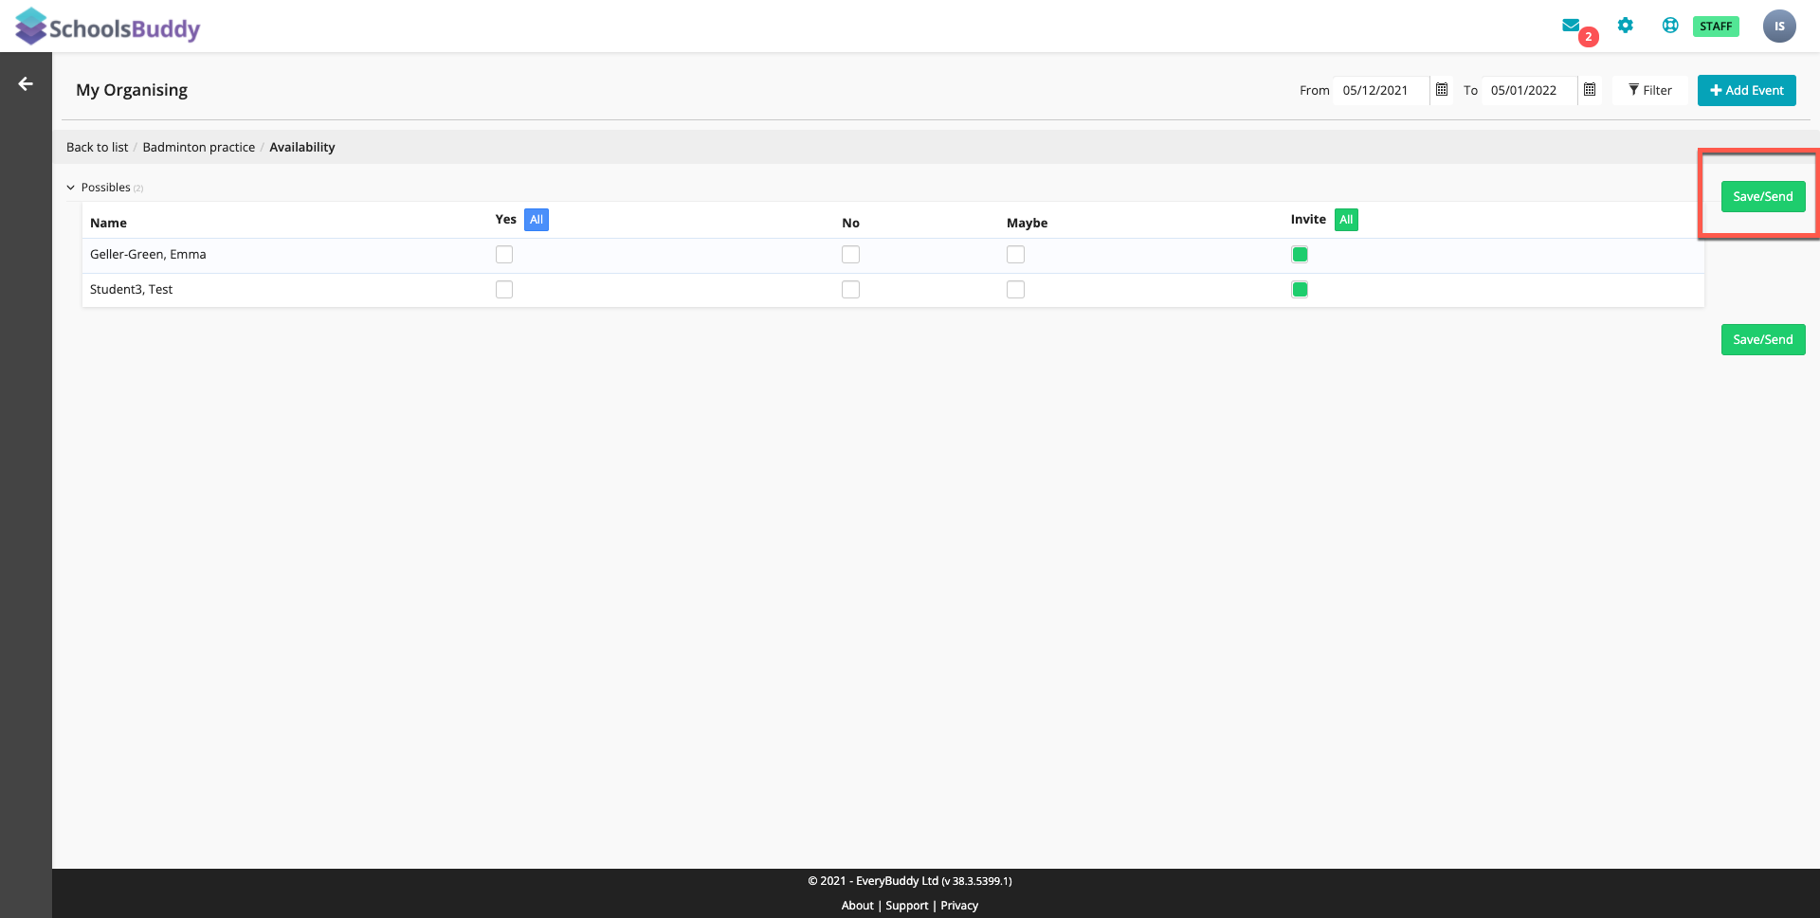
Task: Click the green All button beside Invite
Action: pyautogui.click(x=1346, y=220)
